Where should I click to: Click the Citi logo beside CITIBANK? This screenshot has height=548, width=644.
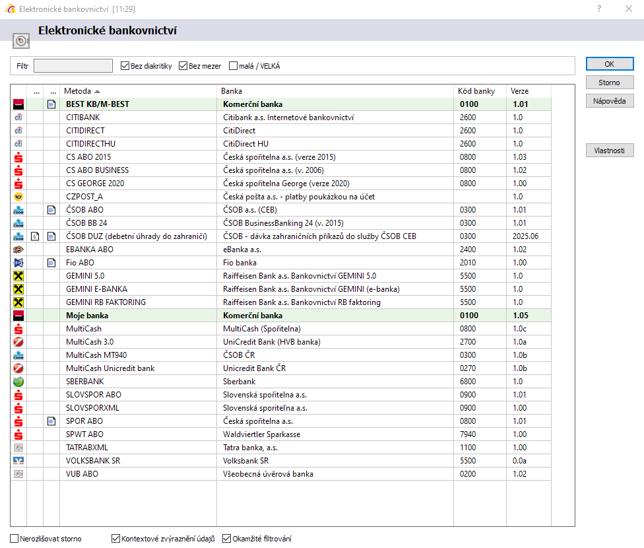pyautogui.click(x=18, y=118)
